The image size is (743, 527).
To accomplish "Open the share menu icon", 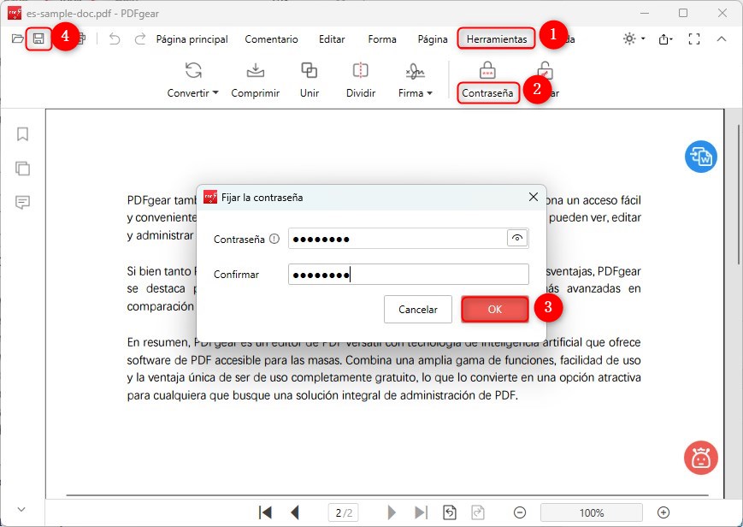I will [x=665, y=39].
